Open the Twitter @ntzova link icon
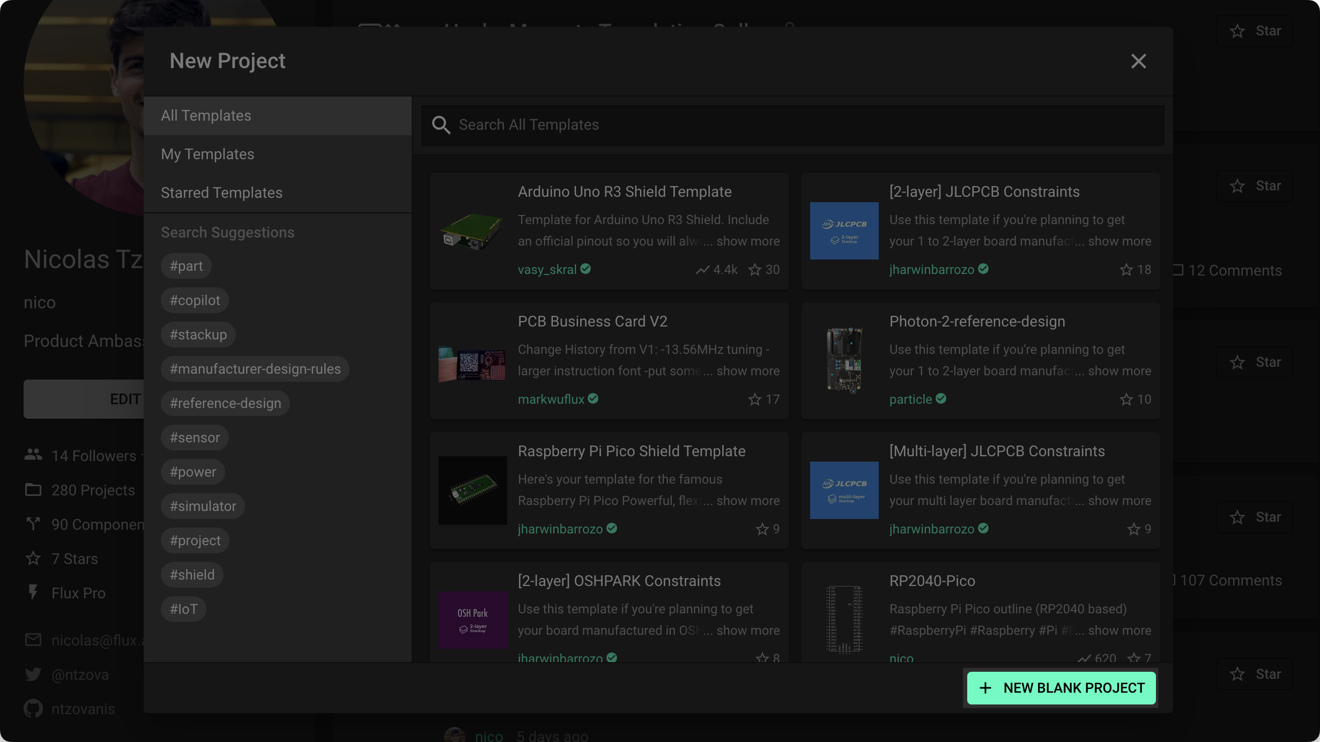Image resolution: width=1320 pixels, height=742 pixels. point(33,674)
